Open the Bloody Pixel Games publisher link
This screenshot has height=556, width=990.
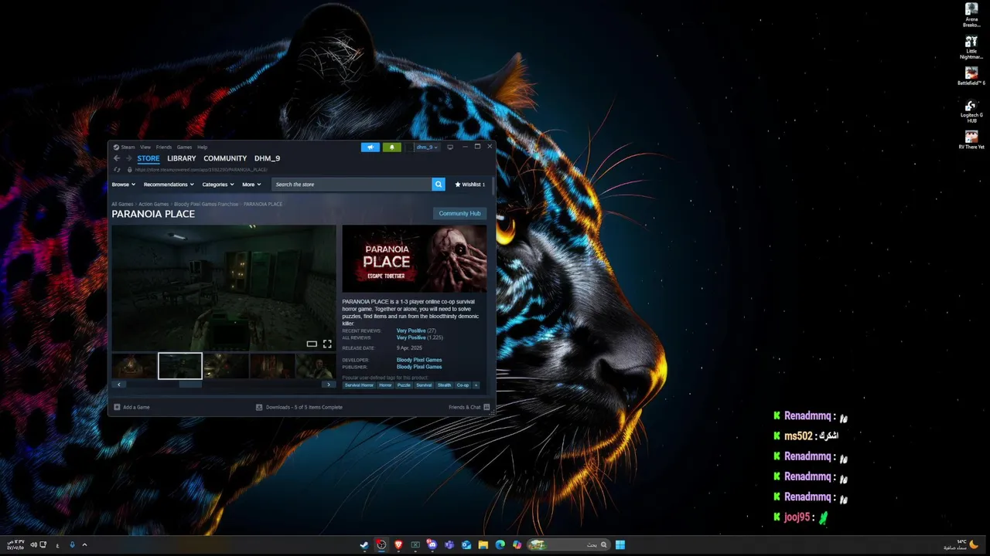click(419, 367)
